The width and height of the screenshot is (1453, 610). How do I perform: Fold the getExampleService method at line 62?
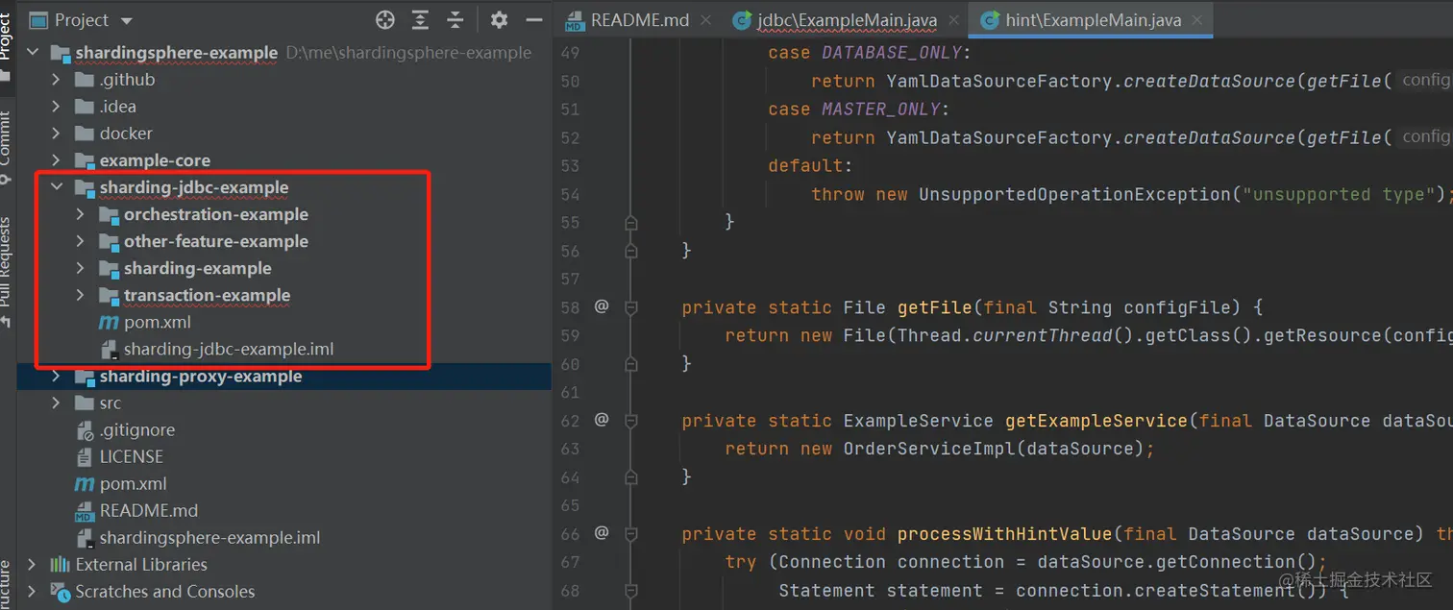(631, 421)
